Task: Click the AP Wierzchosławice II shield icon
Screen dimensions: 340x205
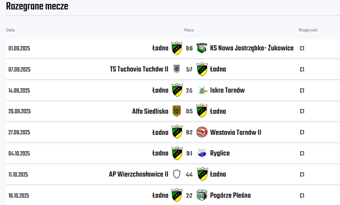Action: coord(176,174)
